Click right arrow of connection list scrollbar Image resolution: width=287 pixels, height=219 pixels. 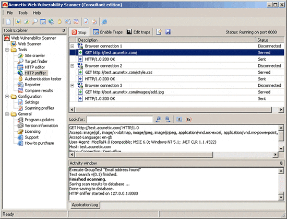281,110
